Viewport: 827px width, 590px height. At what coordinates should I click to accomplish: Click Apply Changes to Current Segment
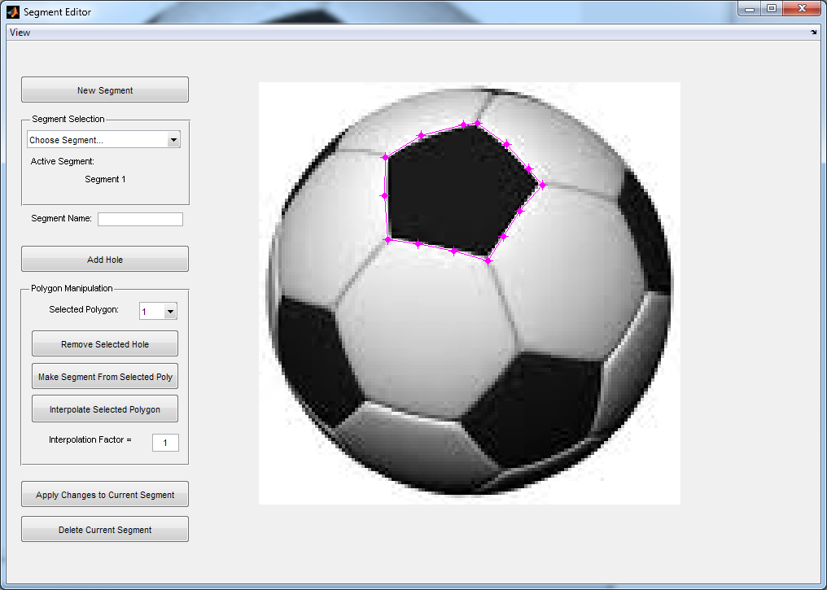(x=105, y=495)
